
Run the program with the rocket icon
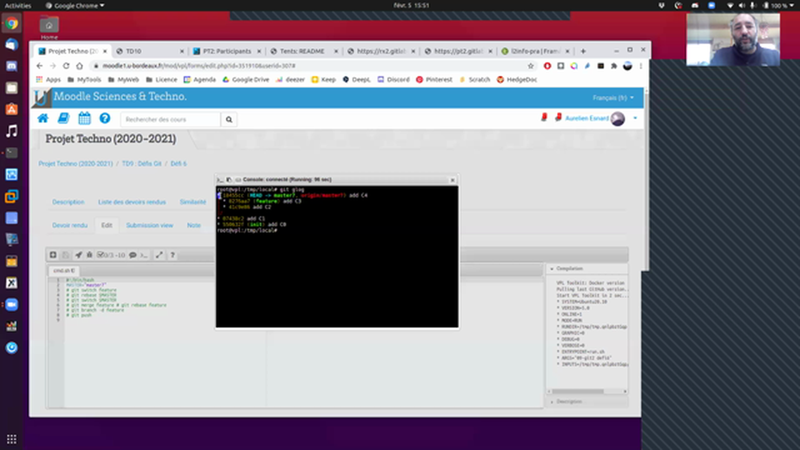coord(79,255)
